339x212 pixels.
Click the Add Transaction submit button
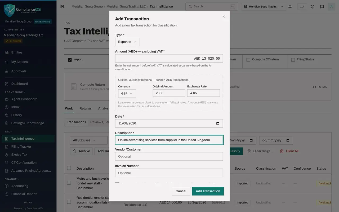point(208,191)
